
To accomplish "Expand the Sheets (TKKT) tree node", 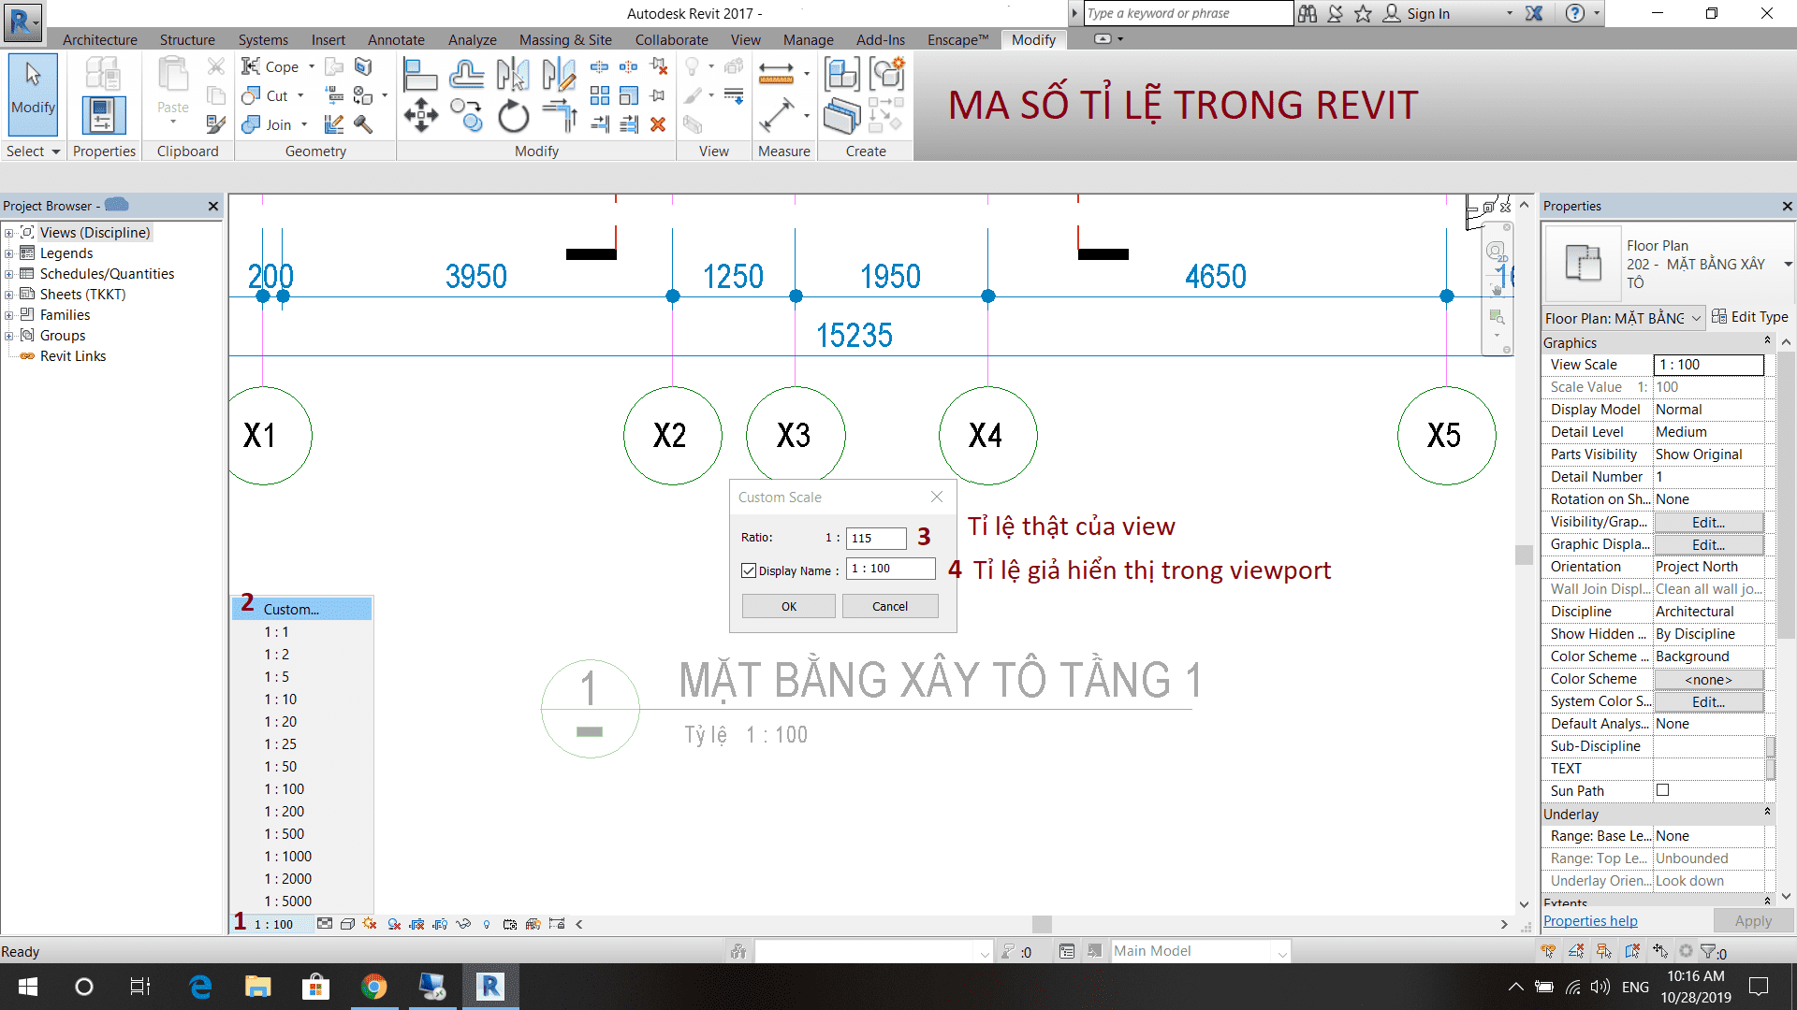I will click(x=9, y=295).
